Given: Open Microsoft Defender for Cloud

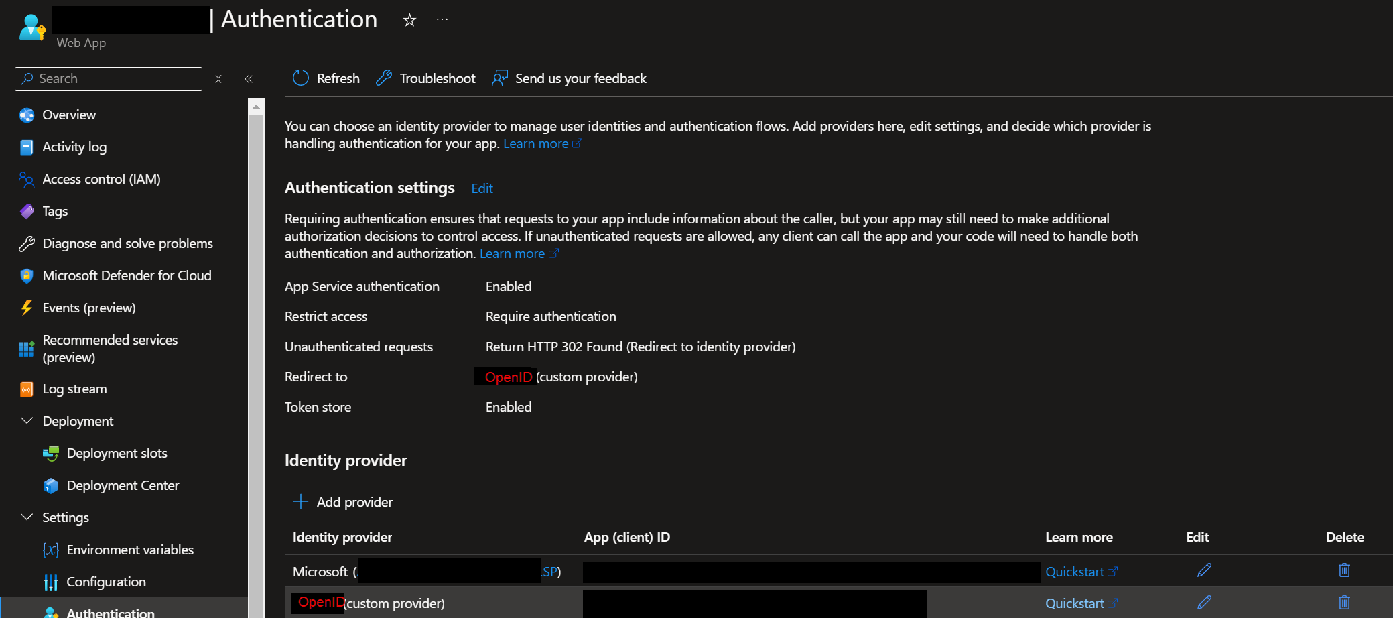Looking at the screenshot, I should tap(127, 276).
